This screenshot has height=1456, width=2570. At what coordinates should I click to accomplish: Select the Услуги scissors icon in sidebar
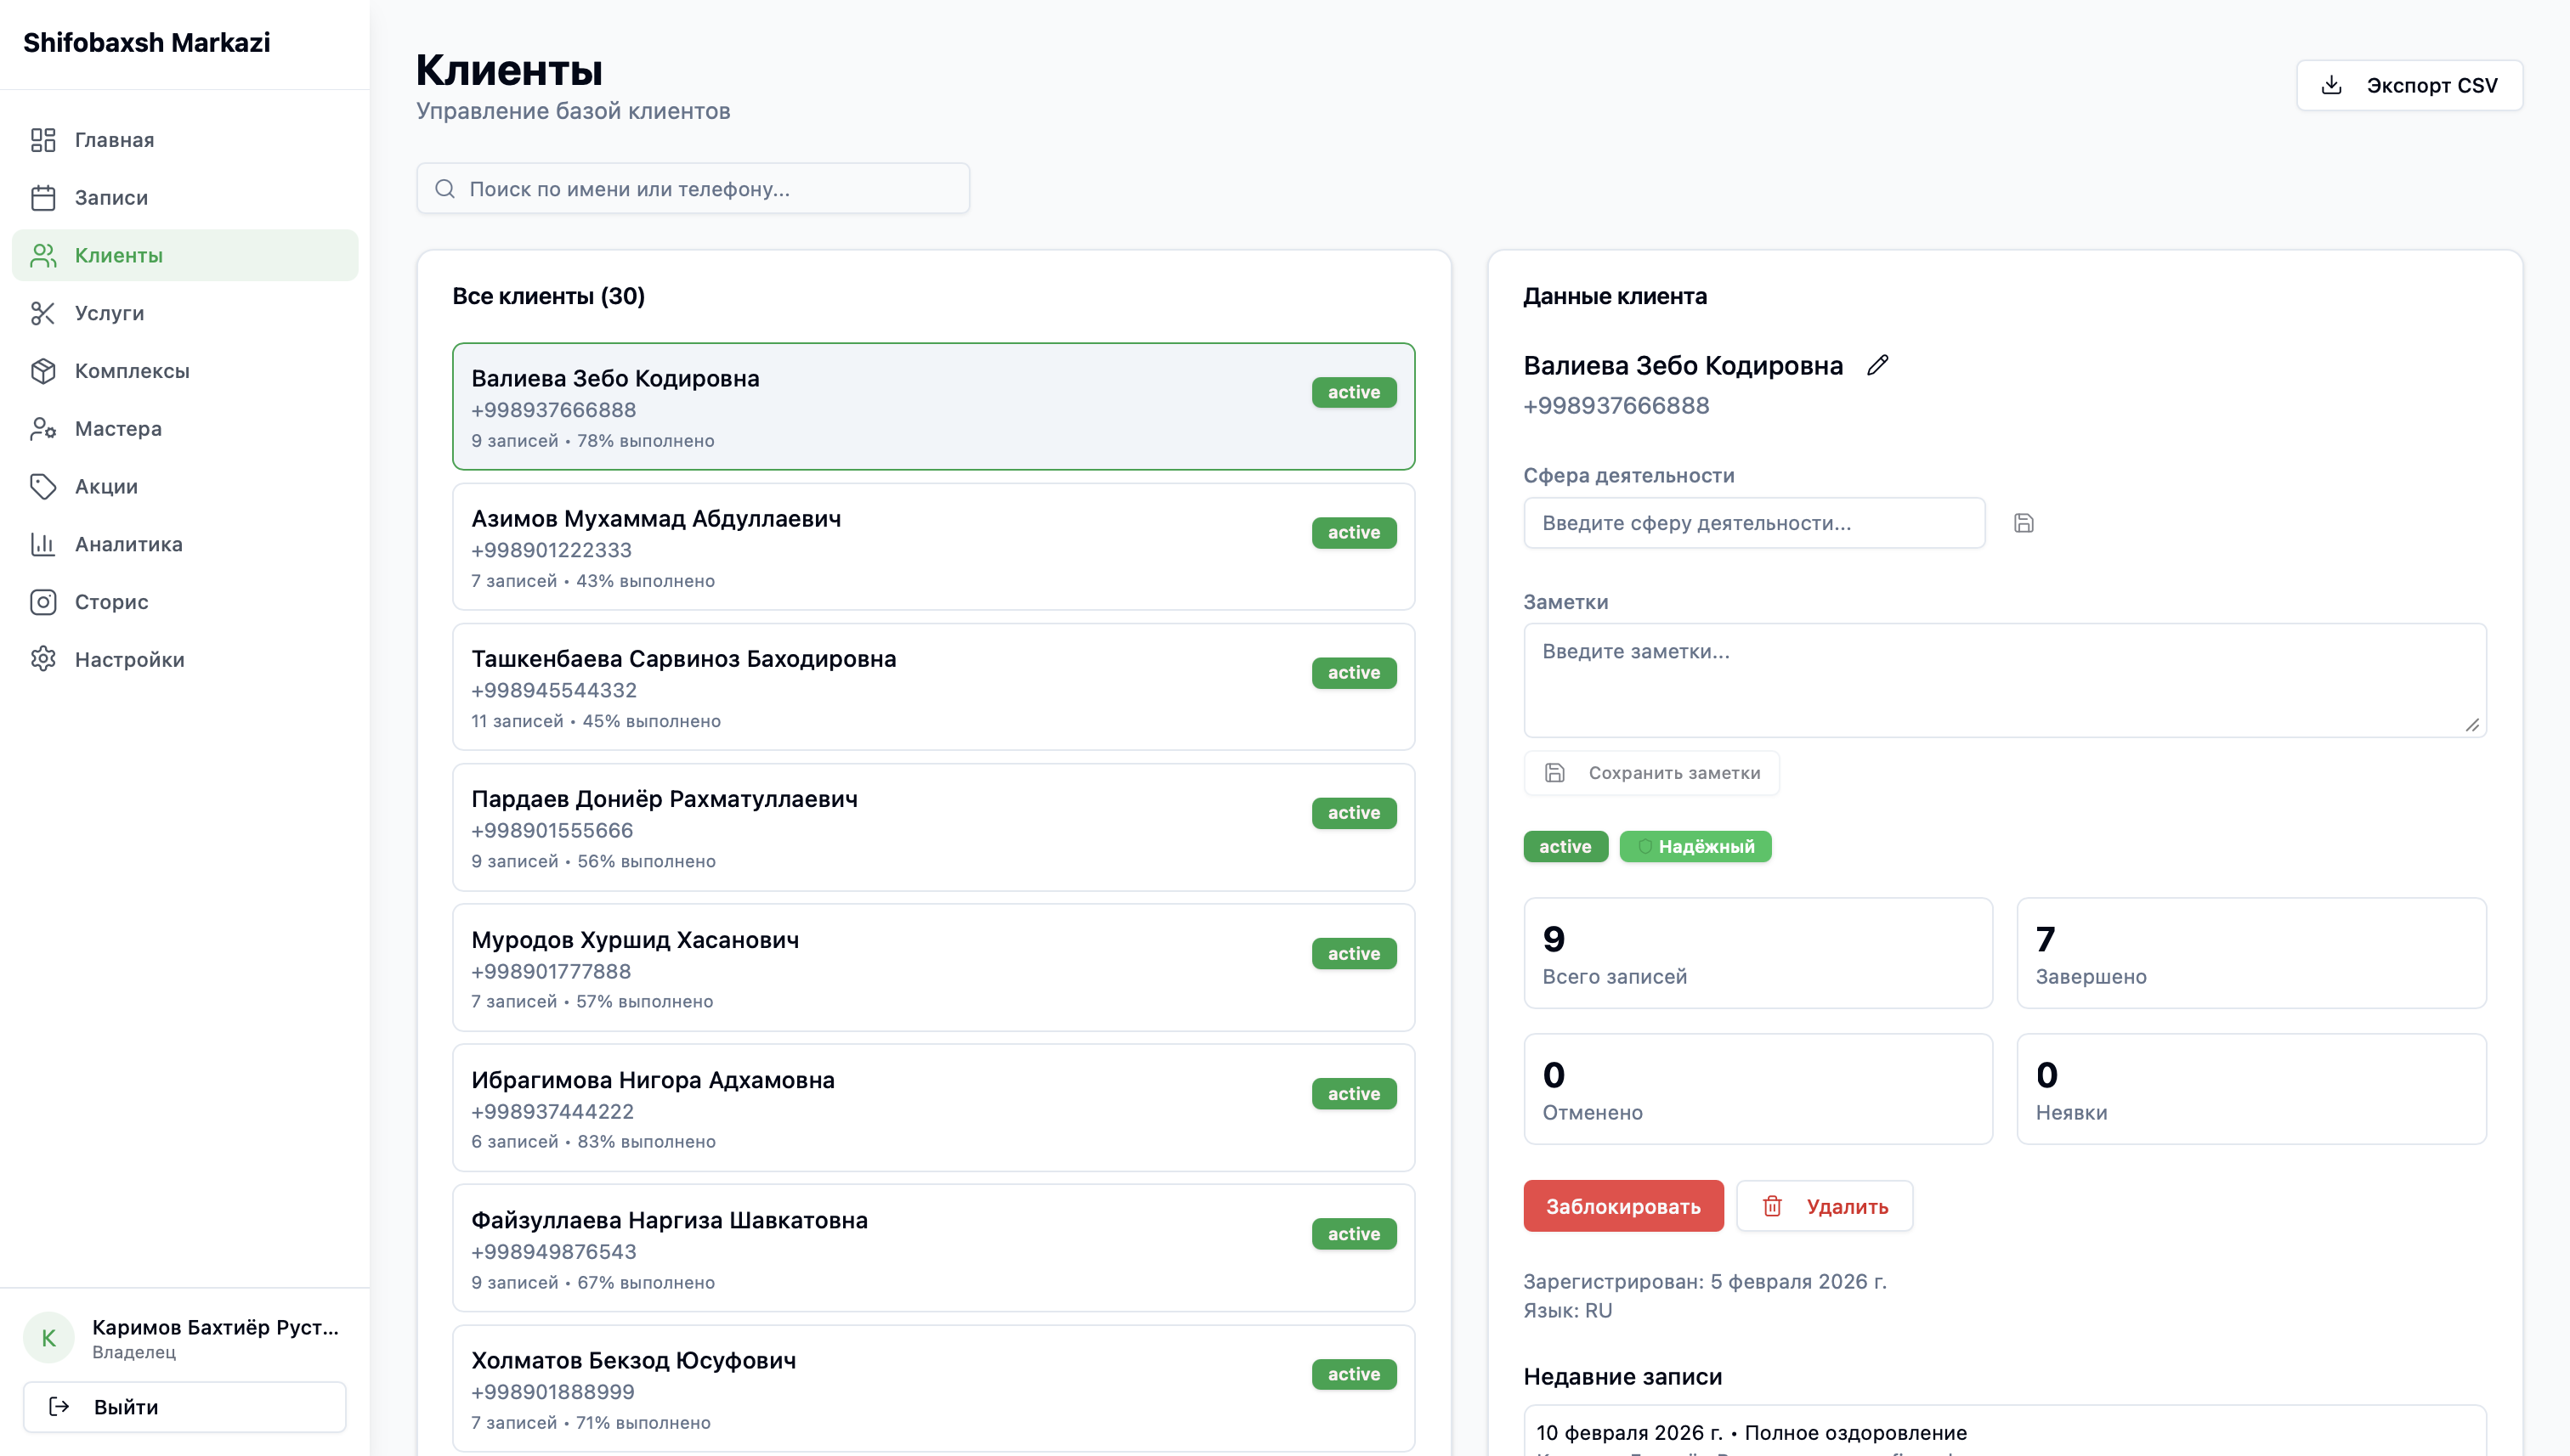pyautogui.click(x=43, y=313)
